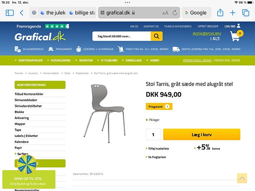Switch prices to PRISER INKL. MOMS
Screen dimensions: 255x191
227,60
